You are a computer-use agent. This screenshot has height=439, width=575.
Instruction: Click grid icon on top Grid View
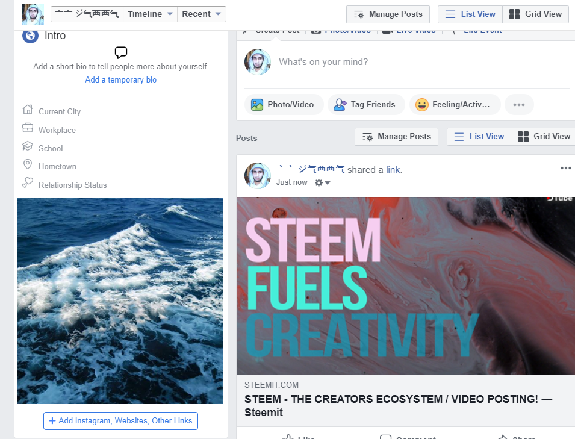[x=515, y=14]
